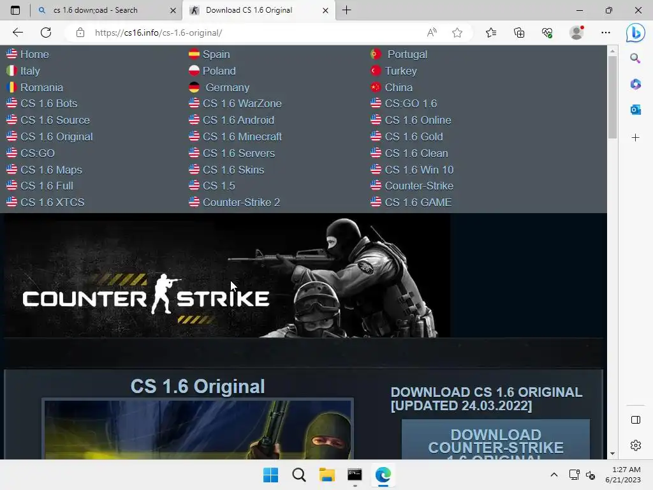Screen dimensions: 653x490
Task: Open tab actions menu icon
Action: [15, 10]
